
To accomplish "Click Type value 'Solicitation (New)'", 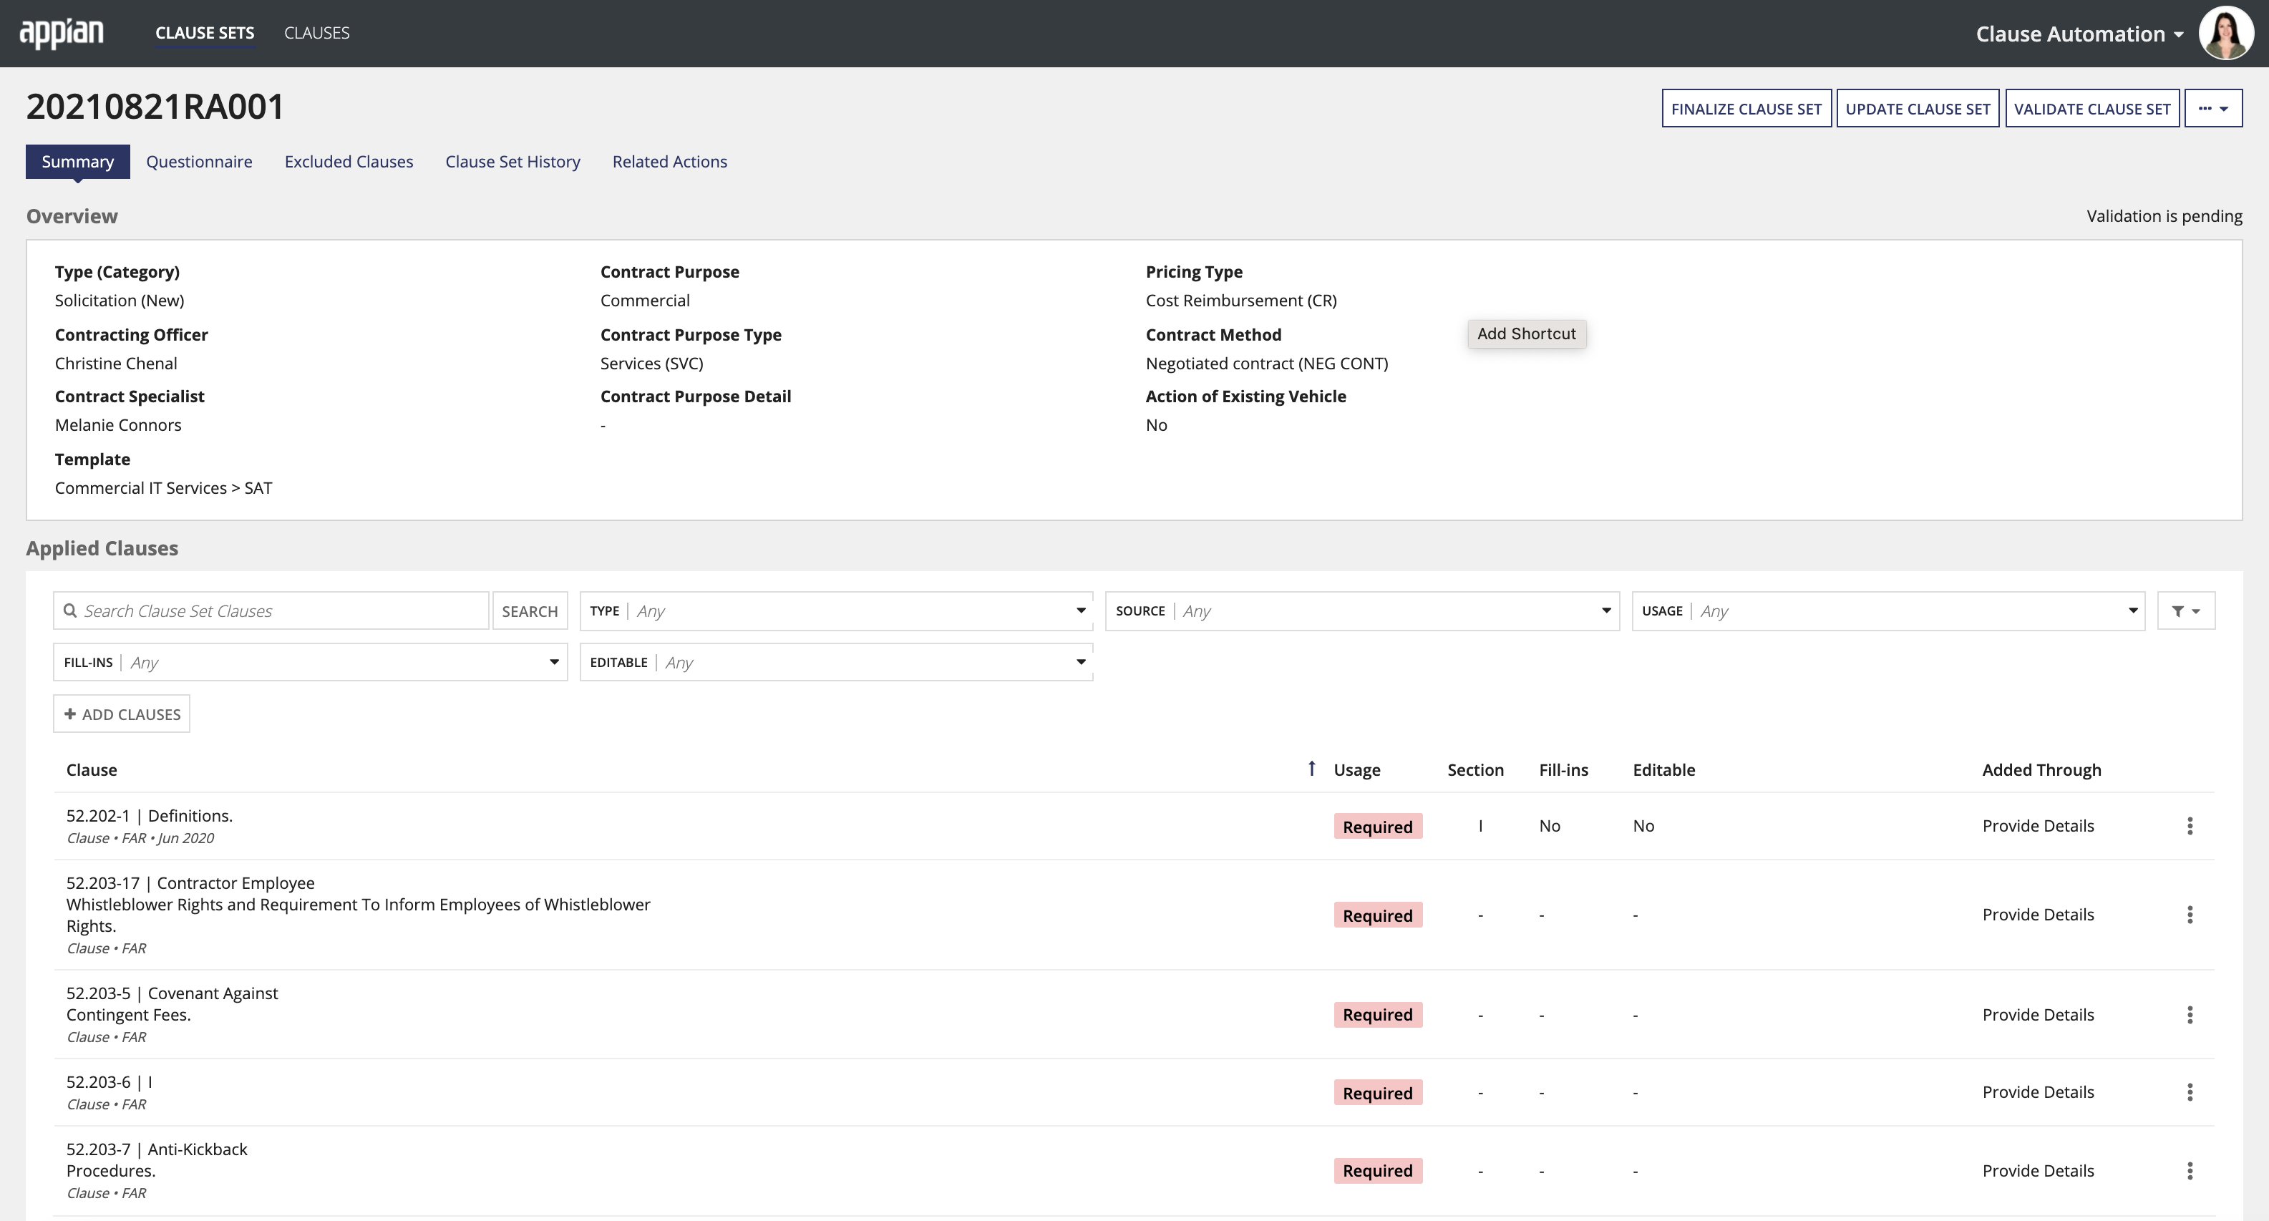I will click(x=119, y=301).
